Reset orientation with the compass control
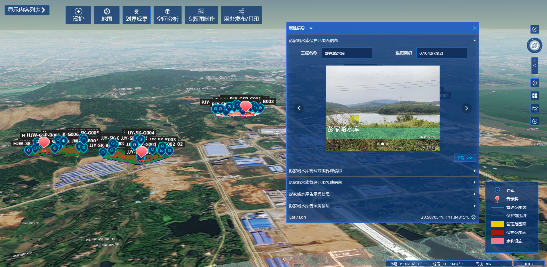 (x=534, y=46)
